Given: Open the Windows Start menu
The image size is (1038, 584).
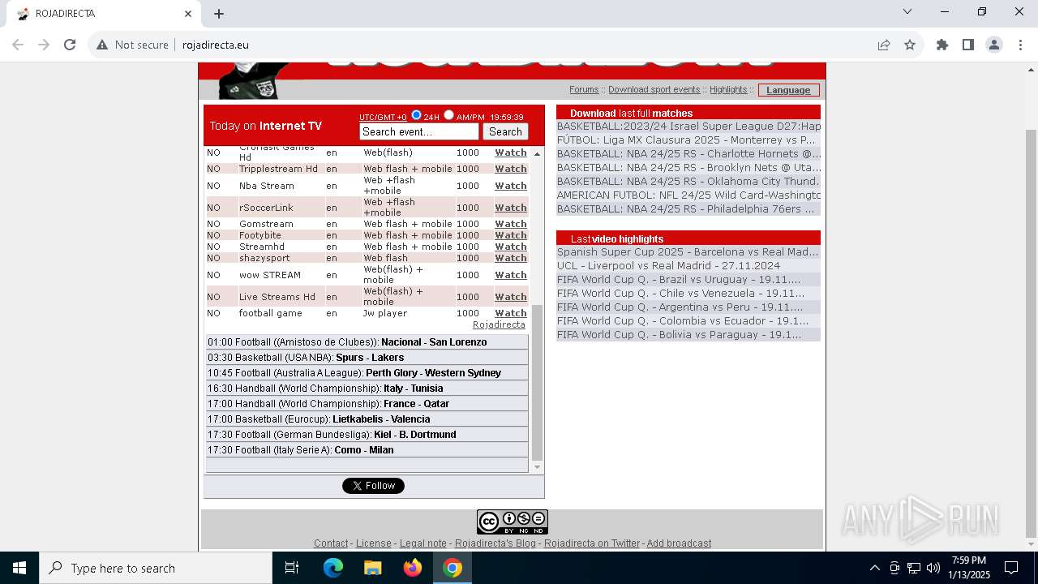Looking at the screenshot, I should pyautogui.click(x=19, y=568).
